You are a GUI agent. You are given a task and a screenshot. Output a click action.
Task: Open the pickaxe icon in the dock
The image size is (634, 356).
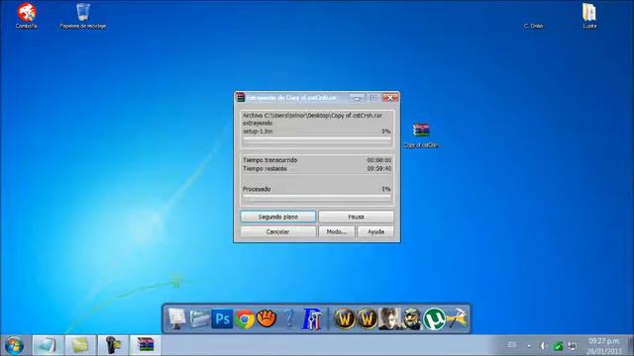[x=457, y=318]
